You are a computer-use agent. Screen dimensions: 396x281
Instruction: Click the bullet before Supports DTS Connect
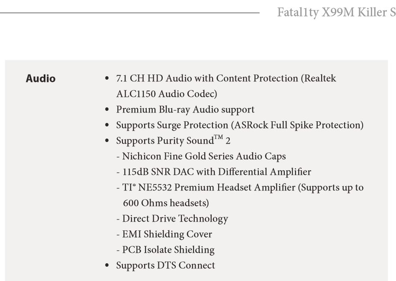(x=107, y=265)
